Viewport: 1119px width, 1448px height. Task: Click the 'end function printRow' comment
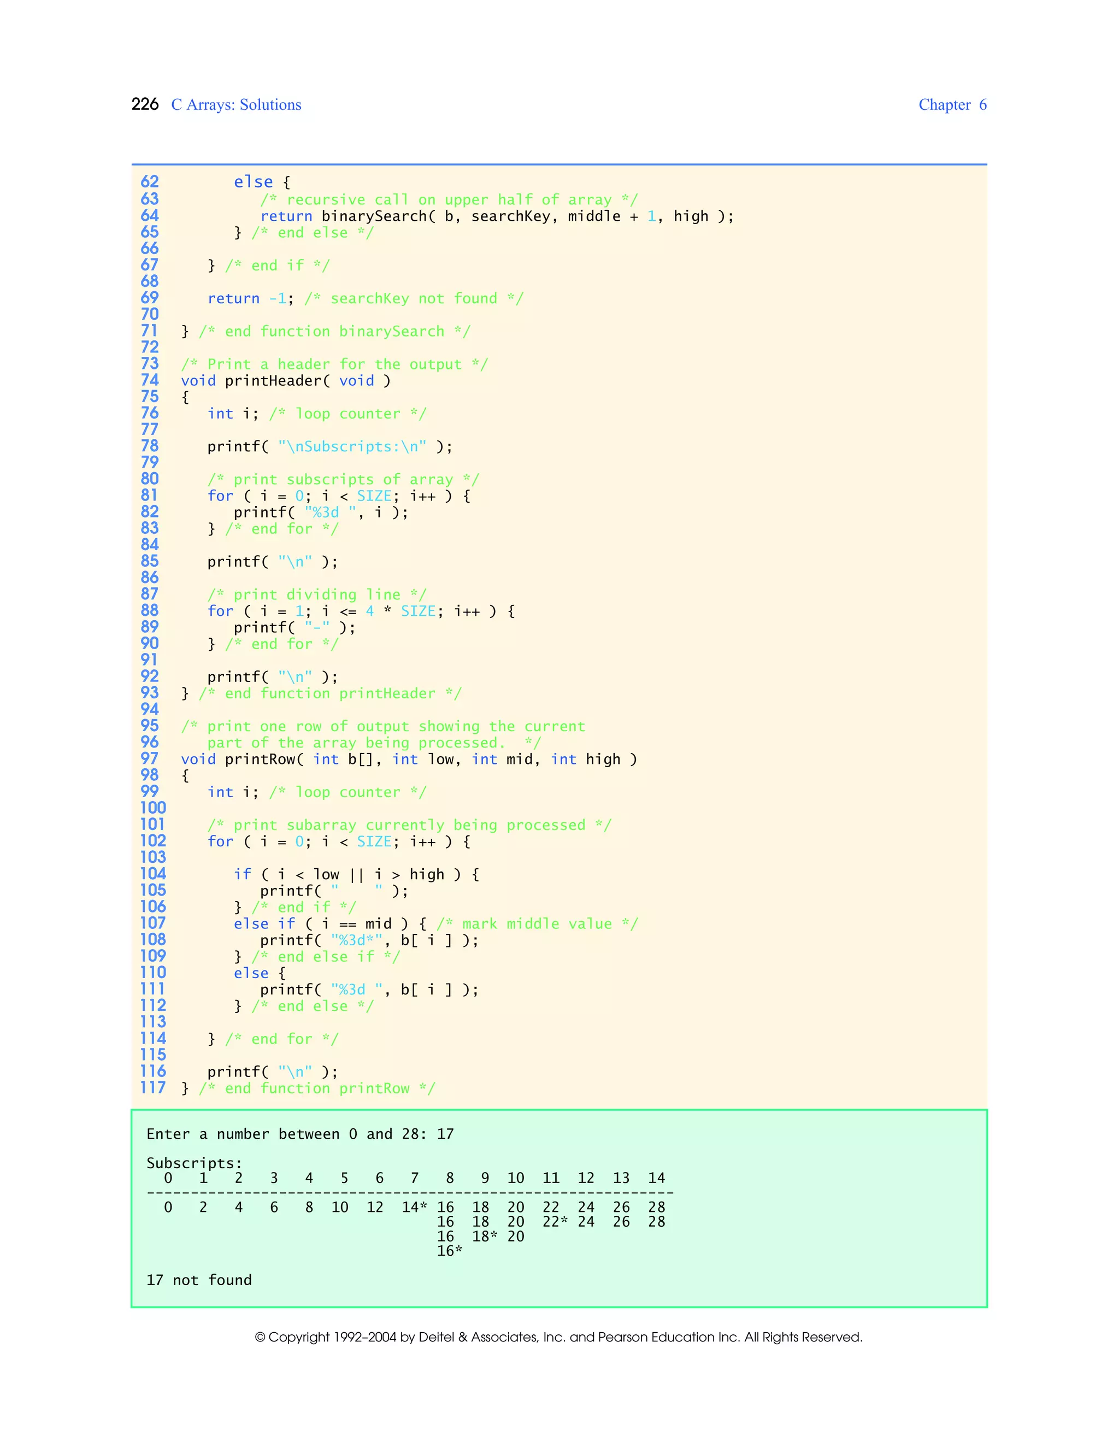coord(317,1088)
